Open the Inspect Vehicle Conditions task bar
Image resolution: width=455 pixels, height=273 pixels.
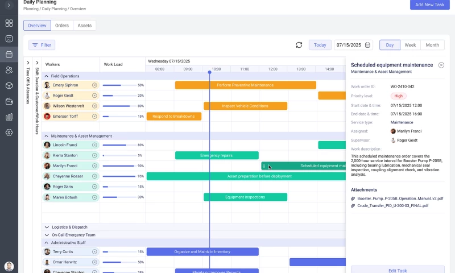pyautogui.click(x=246, y=106)
